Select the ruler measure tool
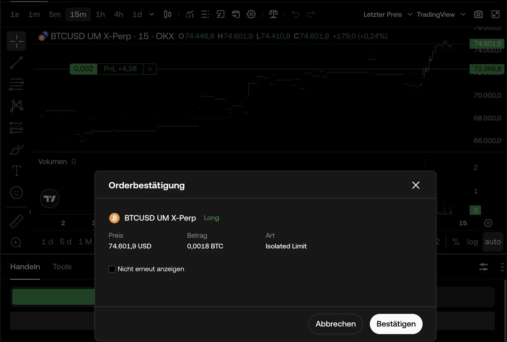 click(x=16, y=221)
